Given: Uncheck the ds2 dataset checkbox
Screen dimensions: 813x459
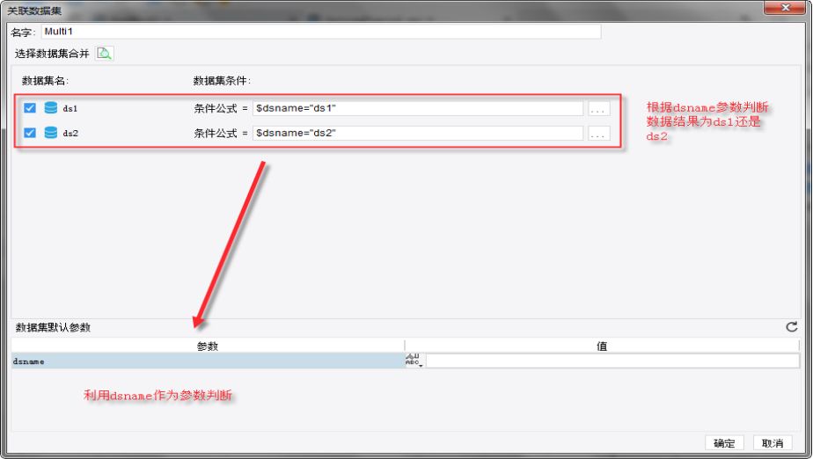Looking at the screenshot, I should click(30, 133).
